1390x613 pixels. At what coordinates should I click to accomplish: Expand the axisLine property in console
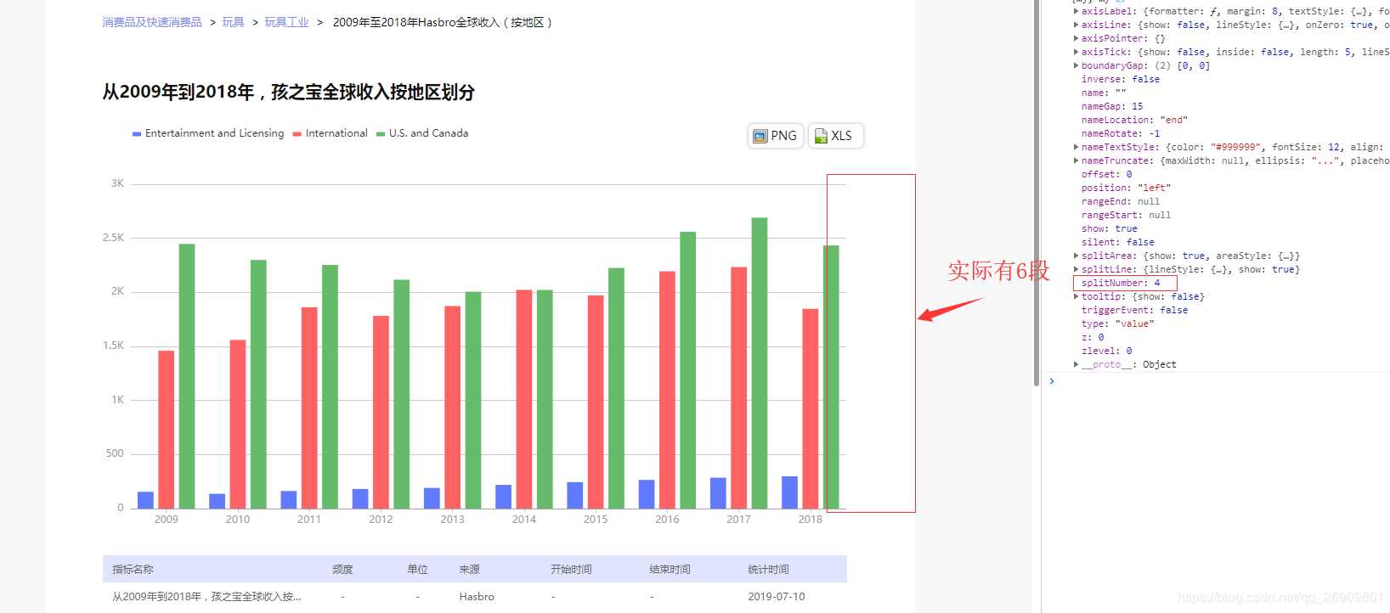pos(1076,25)
